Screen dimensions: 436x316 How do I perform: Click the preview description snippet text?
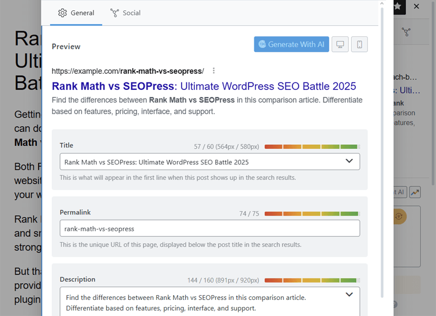click(207, 106)
